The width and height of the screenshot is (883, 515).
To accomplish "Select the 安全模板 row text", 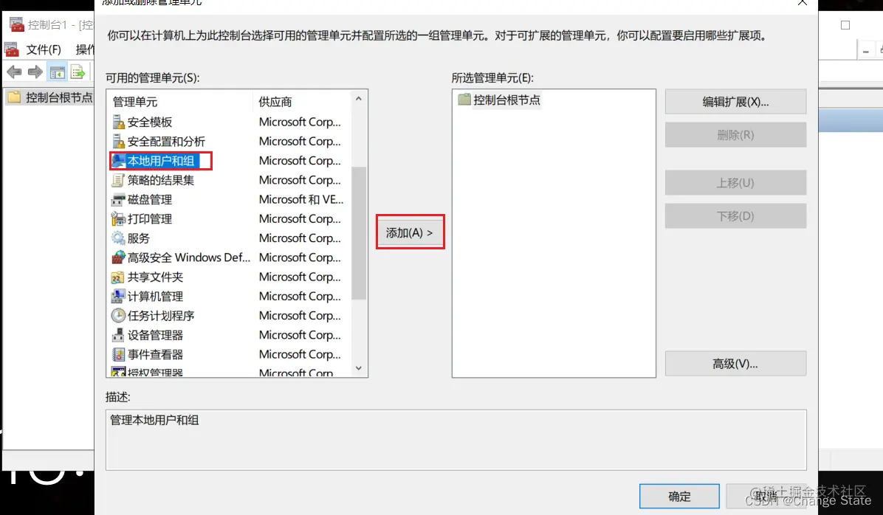I will point(150,122).
